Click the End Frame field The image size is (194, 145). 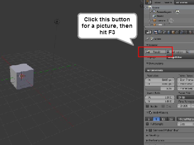tap(186, 84)
